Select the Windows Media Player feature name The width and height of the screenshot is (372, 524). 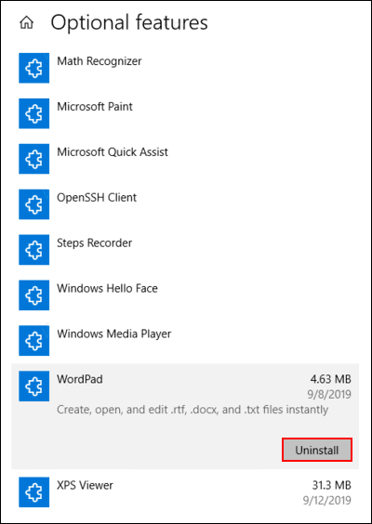point(114,334)
